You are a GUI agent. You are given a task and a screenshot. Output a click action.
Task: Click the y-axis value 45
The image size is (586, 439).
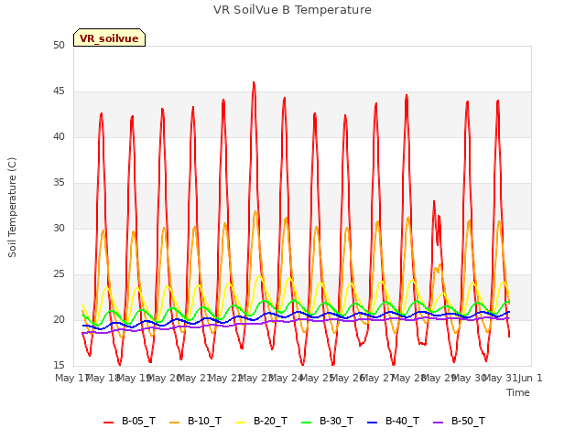59,91
